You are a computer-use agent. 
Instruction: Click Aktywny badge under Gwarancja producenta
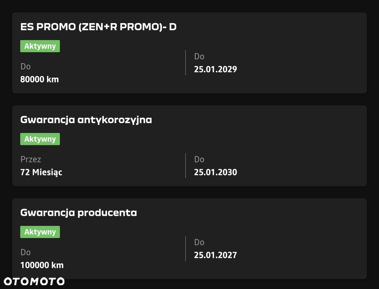[x=40, y=232]
